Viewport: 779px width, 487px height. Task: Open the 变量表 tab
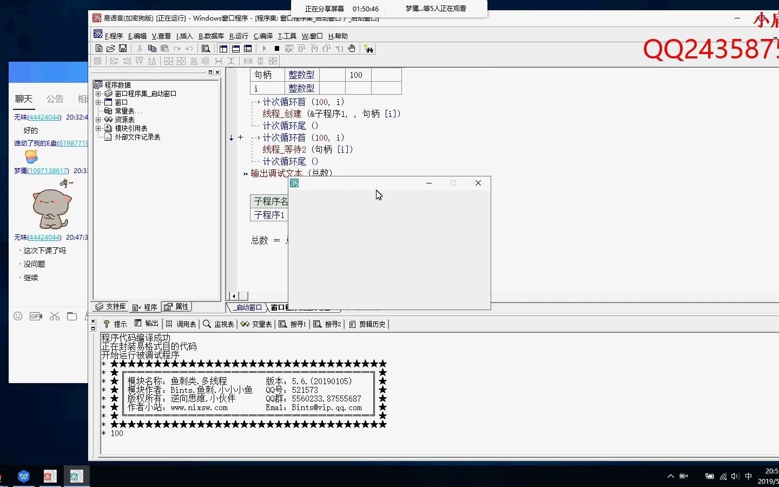[x=256, y=324]
